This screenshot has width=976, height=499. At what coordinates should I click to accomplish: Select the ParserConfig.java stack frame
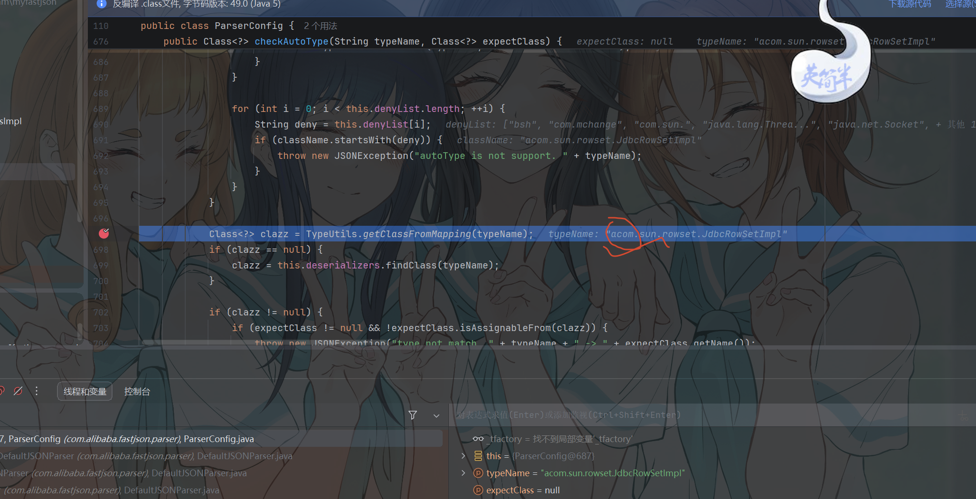click(x=221, y=439)
